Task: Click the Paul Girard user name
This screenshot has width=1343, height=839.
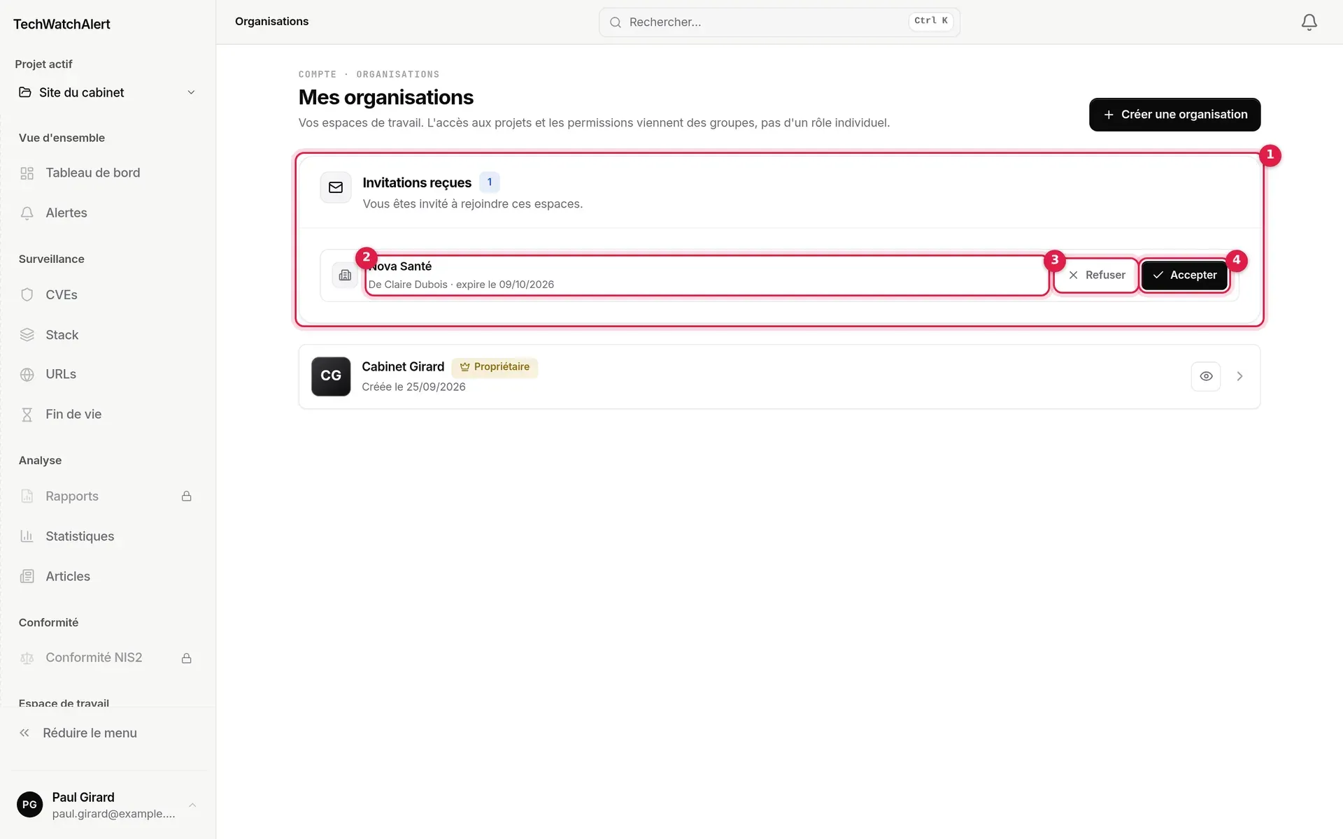Action: click(x=83, y=798)
